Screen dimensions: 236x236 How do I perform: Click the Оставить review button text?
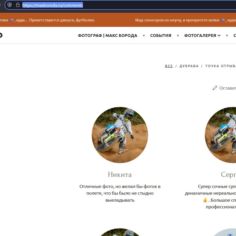point(227,88)
